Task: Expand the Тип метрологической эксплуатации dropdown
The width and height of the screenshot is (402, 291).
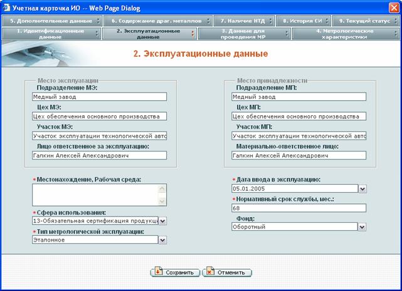Action: click(x=162, y=240)
